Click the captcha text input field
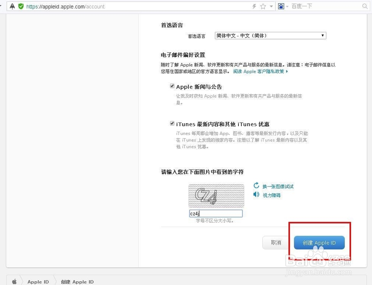 (x=216, y=213)
